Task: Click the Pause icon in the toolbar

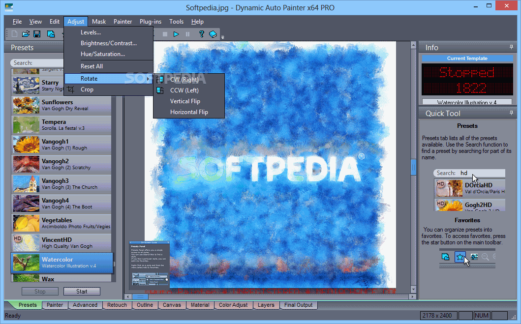Action: (x=188, y=34)
